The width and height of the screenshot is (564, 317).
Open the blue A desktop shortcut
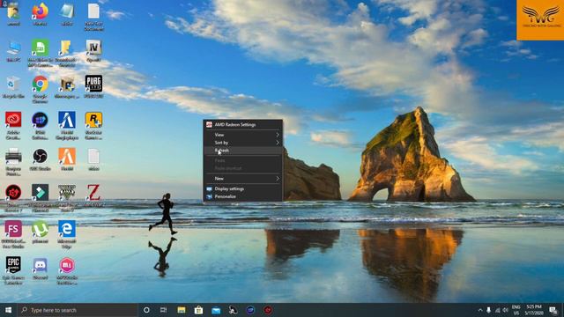(67, 125)
